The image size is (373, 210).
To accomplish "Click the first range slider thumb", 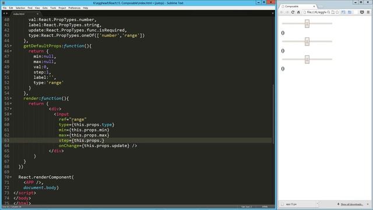I will click(x=307, y=23).
